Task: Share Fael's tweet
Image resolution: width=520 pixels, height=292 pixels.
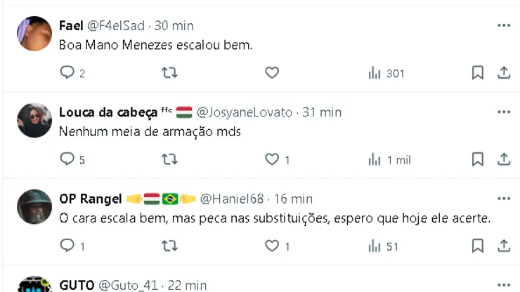Action: [503, 73]
